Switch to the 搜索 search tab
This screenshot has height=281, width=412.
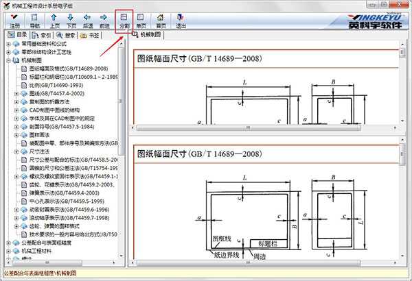coord(66,35)
